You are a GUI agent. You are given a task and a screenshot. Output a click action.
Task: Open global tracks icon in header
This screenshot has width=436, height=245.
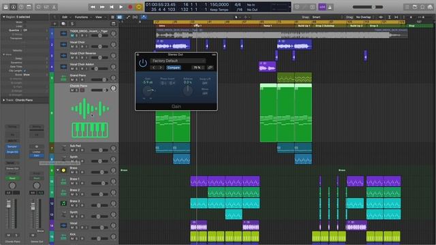pos(113,24)
